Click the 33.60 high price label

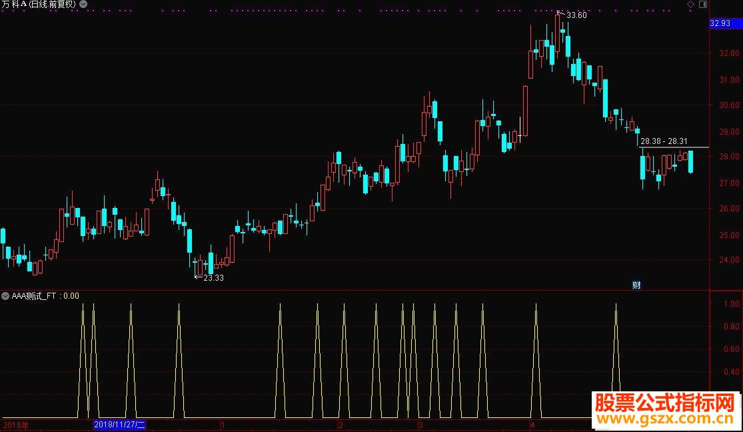(x=576, y=15)
